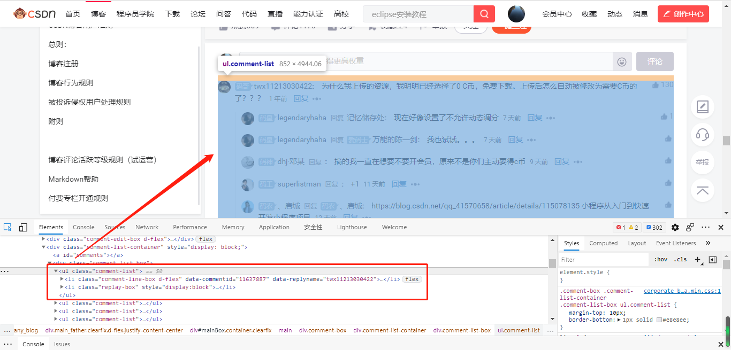Click the thumbs-up on the superlistman reply

pyautogui.click(x=668, y=184)
